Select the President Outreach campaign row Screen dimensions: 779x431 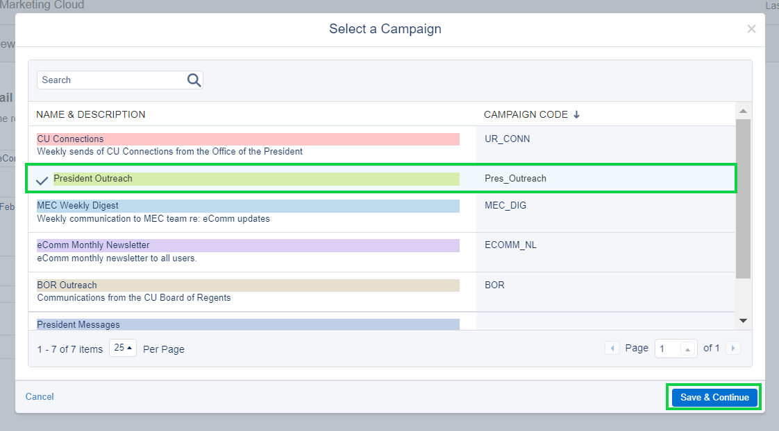(x=381, y=179)
